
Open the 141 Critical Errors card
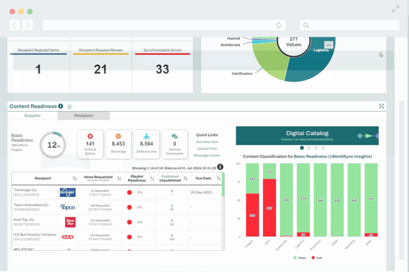[90, 145]
